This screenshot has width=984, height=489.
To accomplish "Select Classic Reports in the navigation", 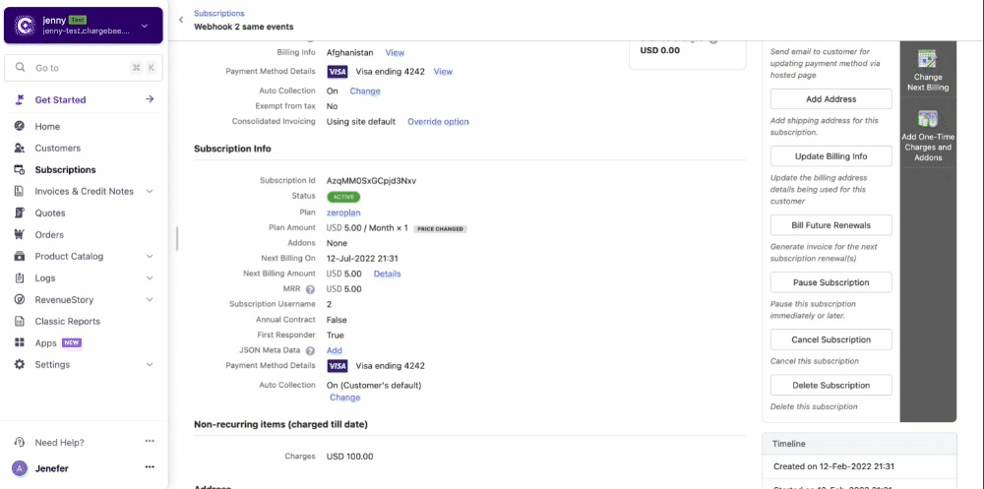I will pos(67,322).
